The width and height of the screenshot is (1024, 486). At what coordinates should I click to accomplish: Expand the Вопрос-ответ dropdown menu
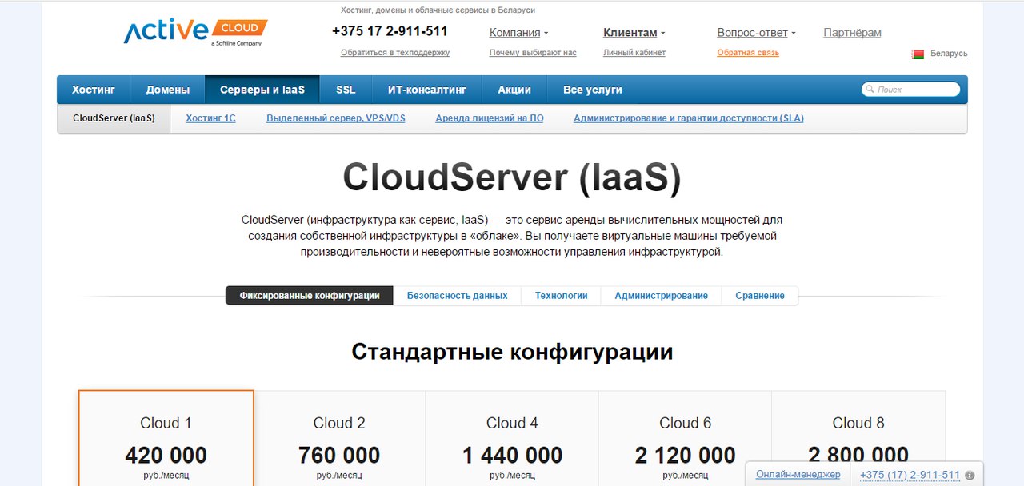pos(756,33)
